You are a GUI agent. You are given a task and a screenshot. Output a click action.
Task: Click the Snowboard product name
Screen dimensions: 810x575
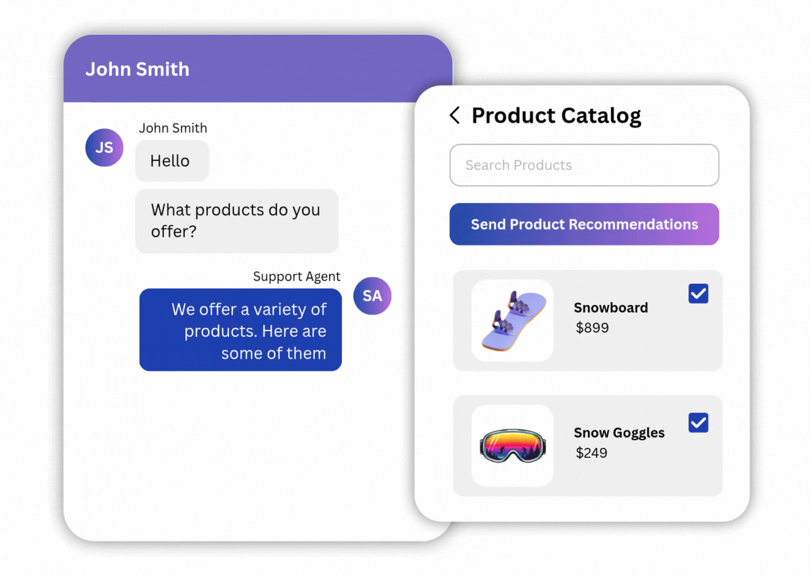[x=611, y=308]
